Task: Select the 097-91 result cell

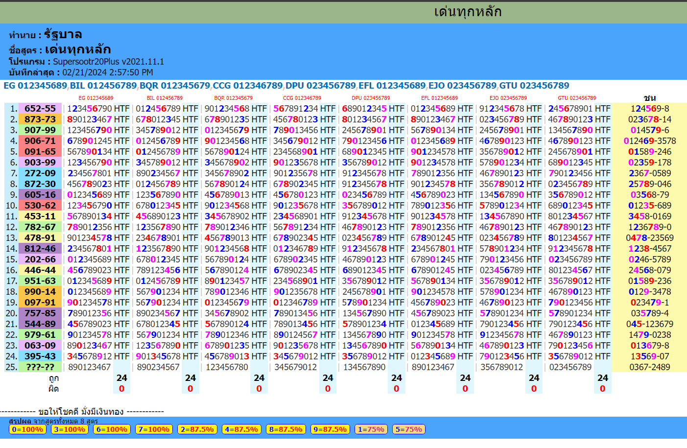Action: click(x=40, y=303)
